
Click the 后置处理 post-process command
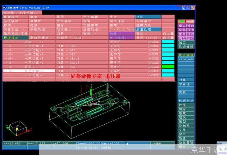(148, 29)
